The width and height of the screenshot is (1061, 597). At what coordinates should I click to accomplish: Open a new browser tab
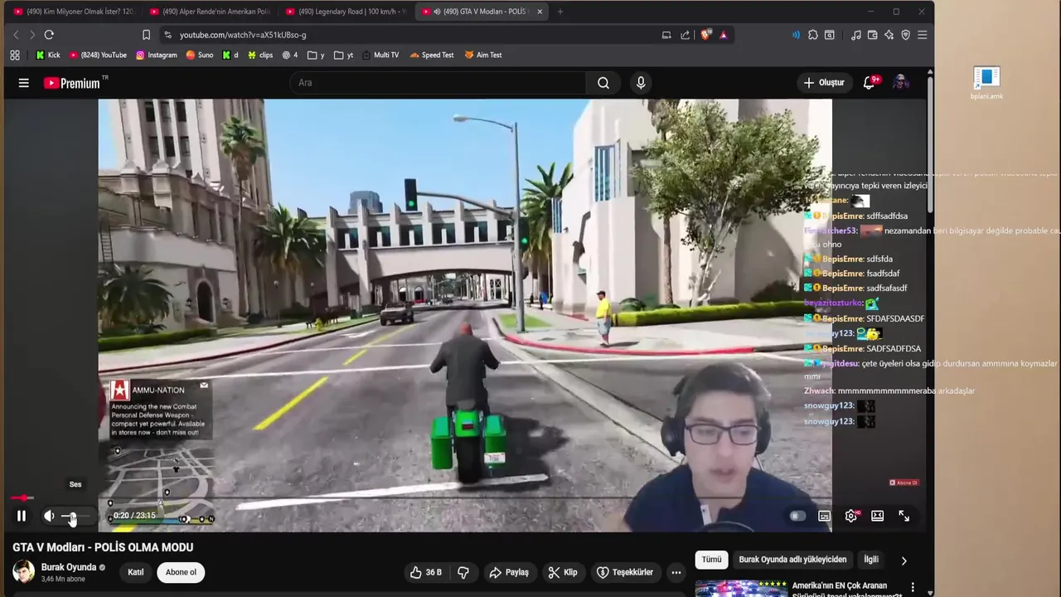click(560, 12)
